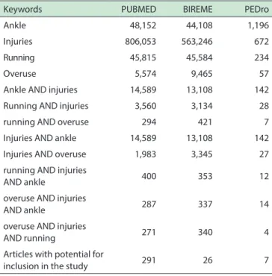Click the Running keyword label
Viewport: 272px width, 276px height.
(x=19, y=58)
